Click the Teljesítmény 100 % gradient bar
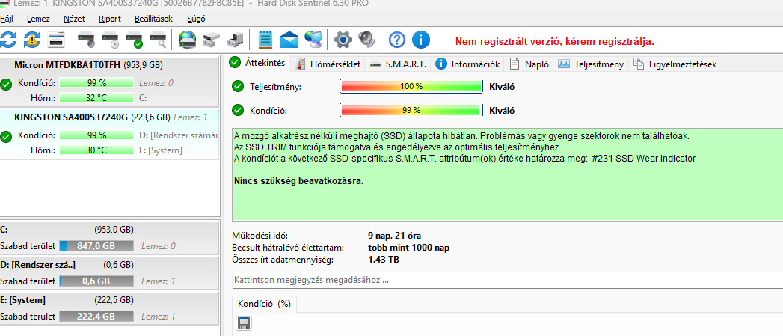The width and height of the screenshot is (783, 336). (411, 87)
